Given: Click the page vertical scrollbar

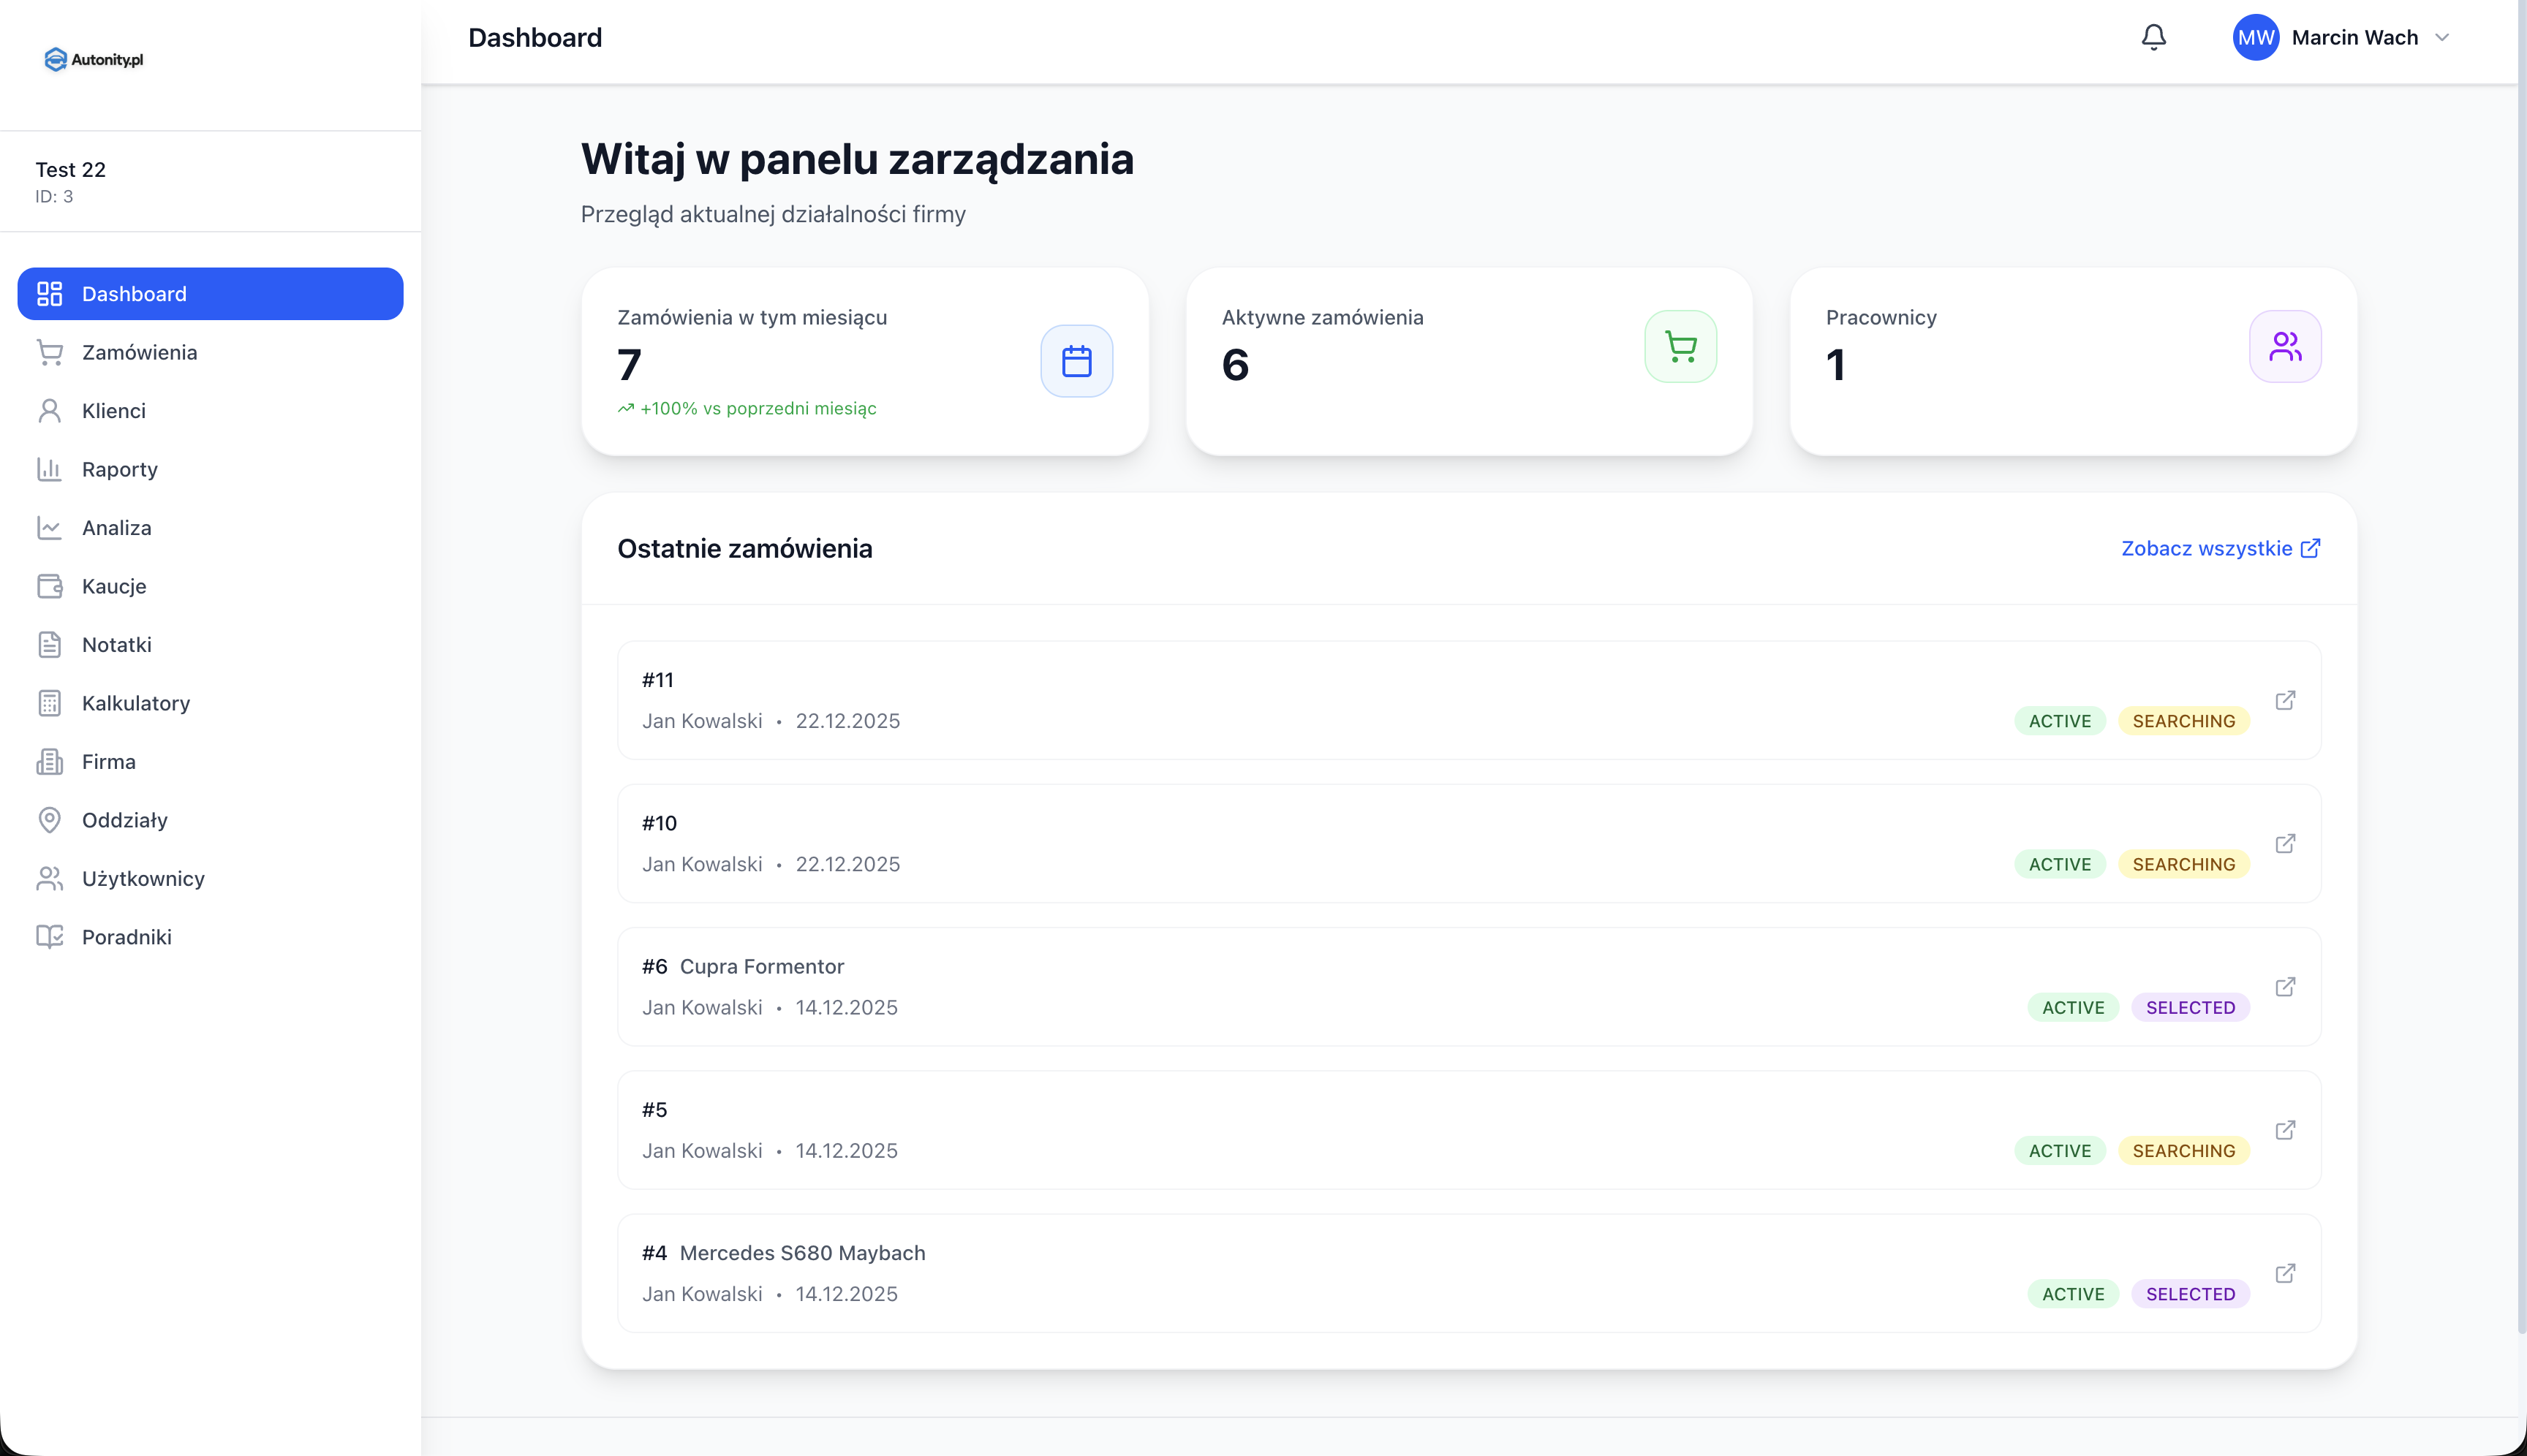Looking at the screenshot, I should coord(2521,700).
